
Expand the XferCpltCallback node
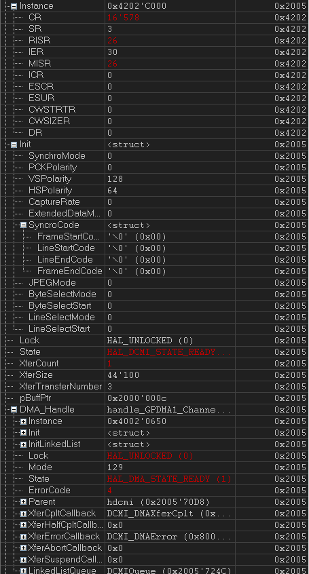23,514
